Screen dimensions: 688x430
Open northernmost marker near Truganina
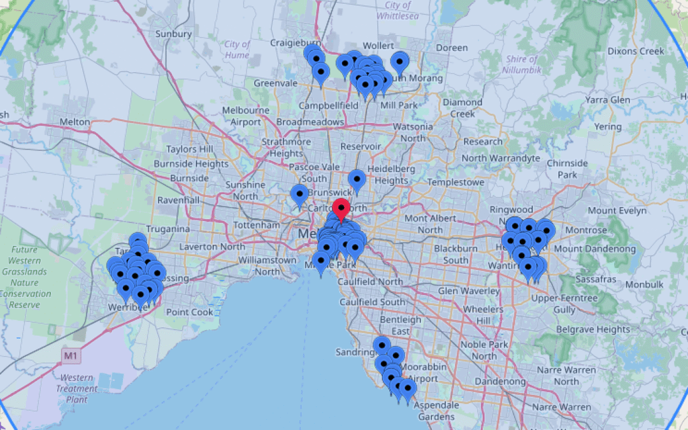coord(138,241)
